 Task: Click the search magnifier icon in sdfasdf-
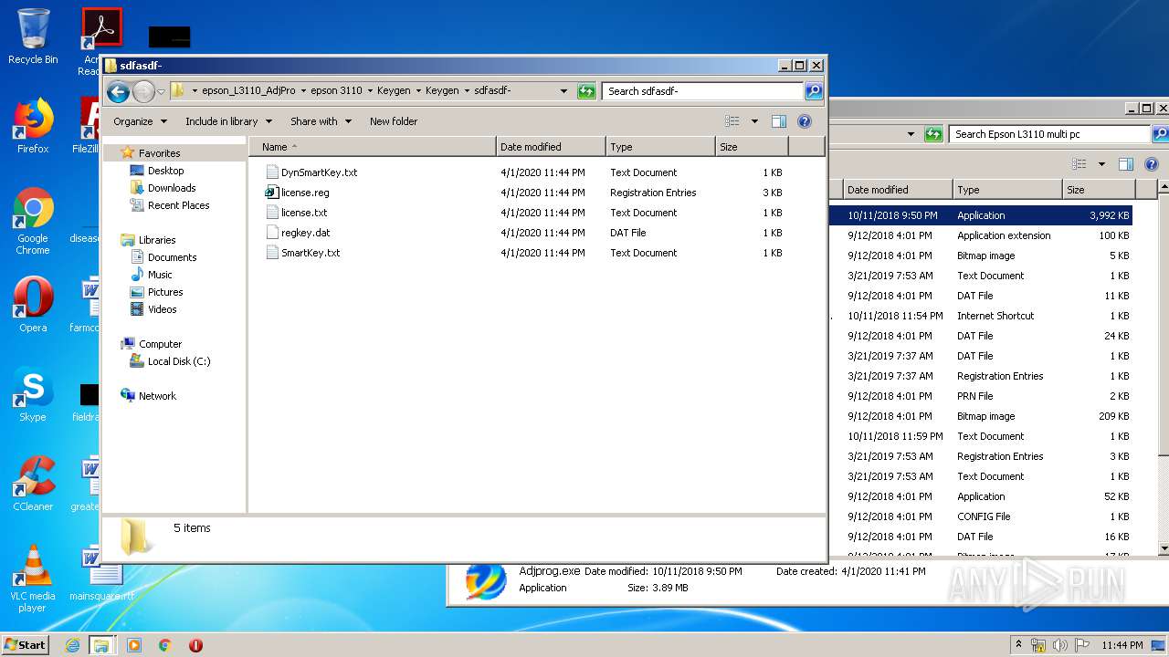(813, 91)
